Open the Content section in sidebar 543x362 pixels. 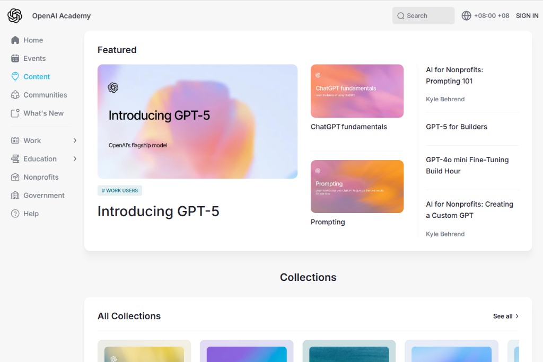37,77
